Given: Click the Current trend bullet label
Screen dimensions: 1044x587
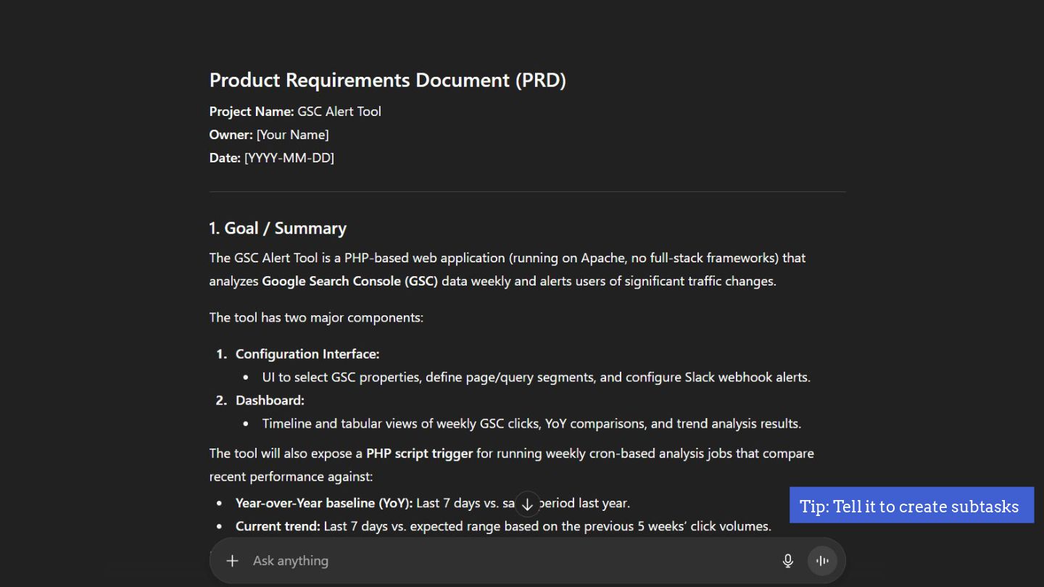Looking at the screenshot, I should (278, 526).
